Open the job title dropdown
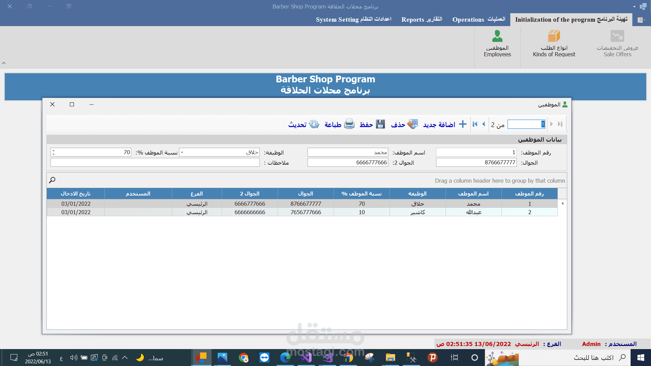 (182, 152)
